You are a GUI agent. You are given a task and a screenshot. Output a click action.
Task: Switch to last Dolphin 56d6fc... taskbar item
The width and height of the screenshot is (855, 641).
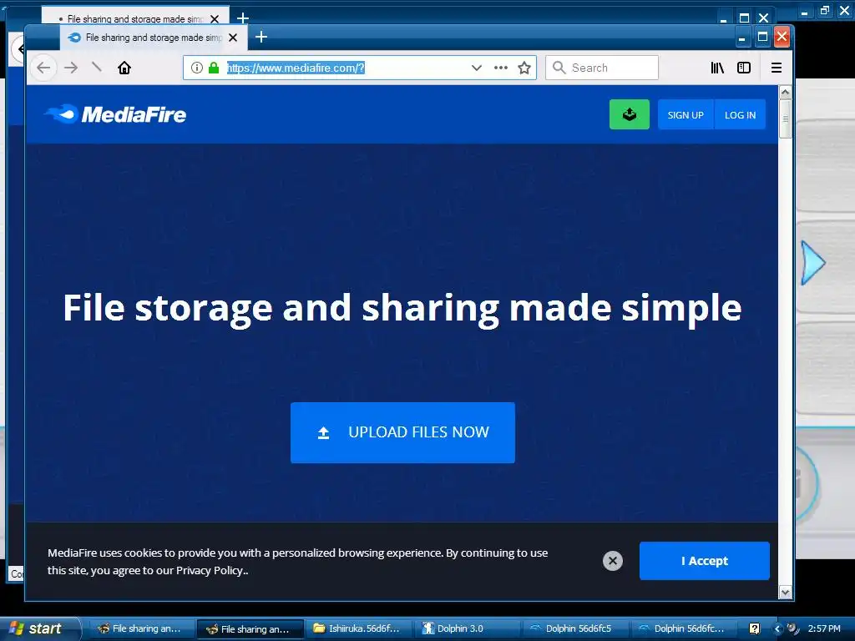[x=683, y=628]
